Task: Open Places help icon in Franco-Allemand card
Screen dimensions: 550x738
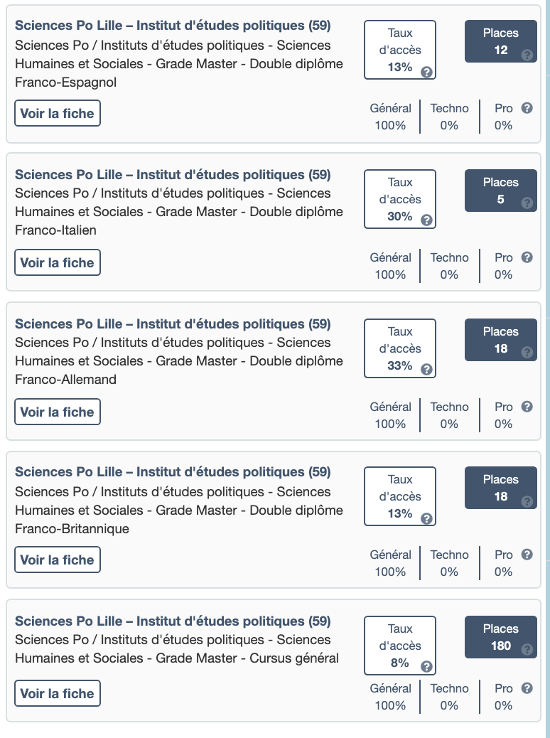Action: pos(527,352)
